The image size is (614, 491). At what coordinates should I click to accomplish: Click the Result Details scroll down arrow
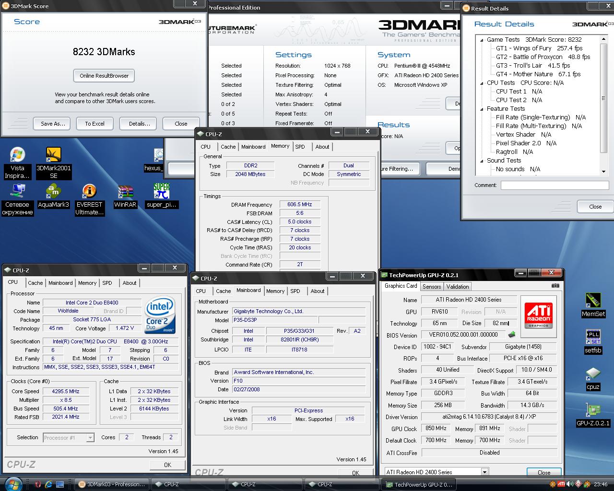[604, 171]
